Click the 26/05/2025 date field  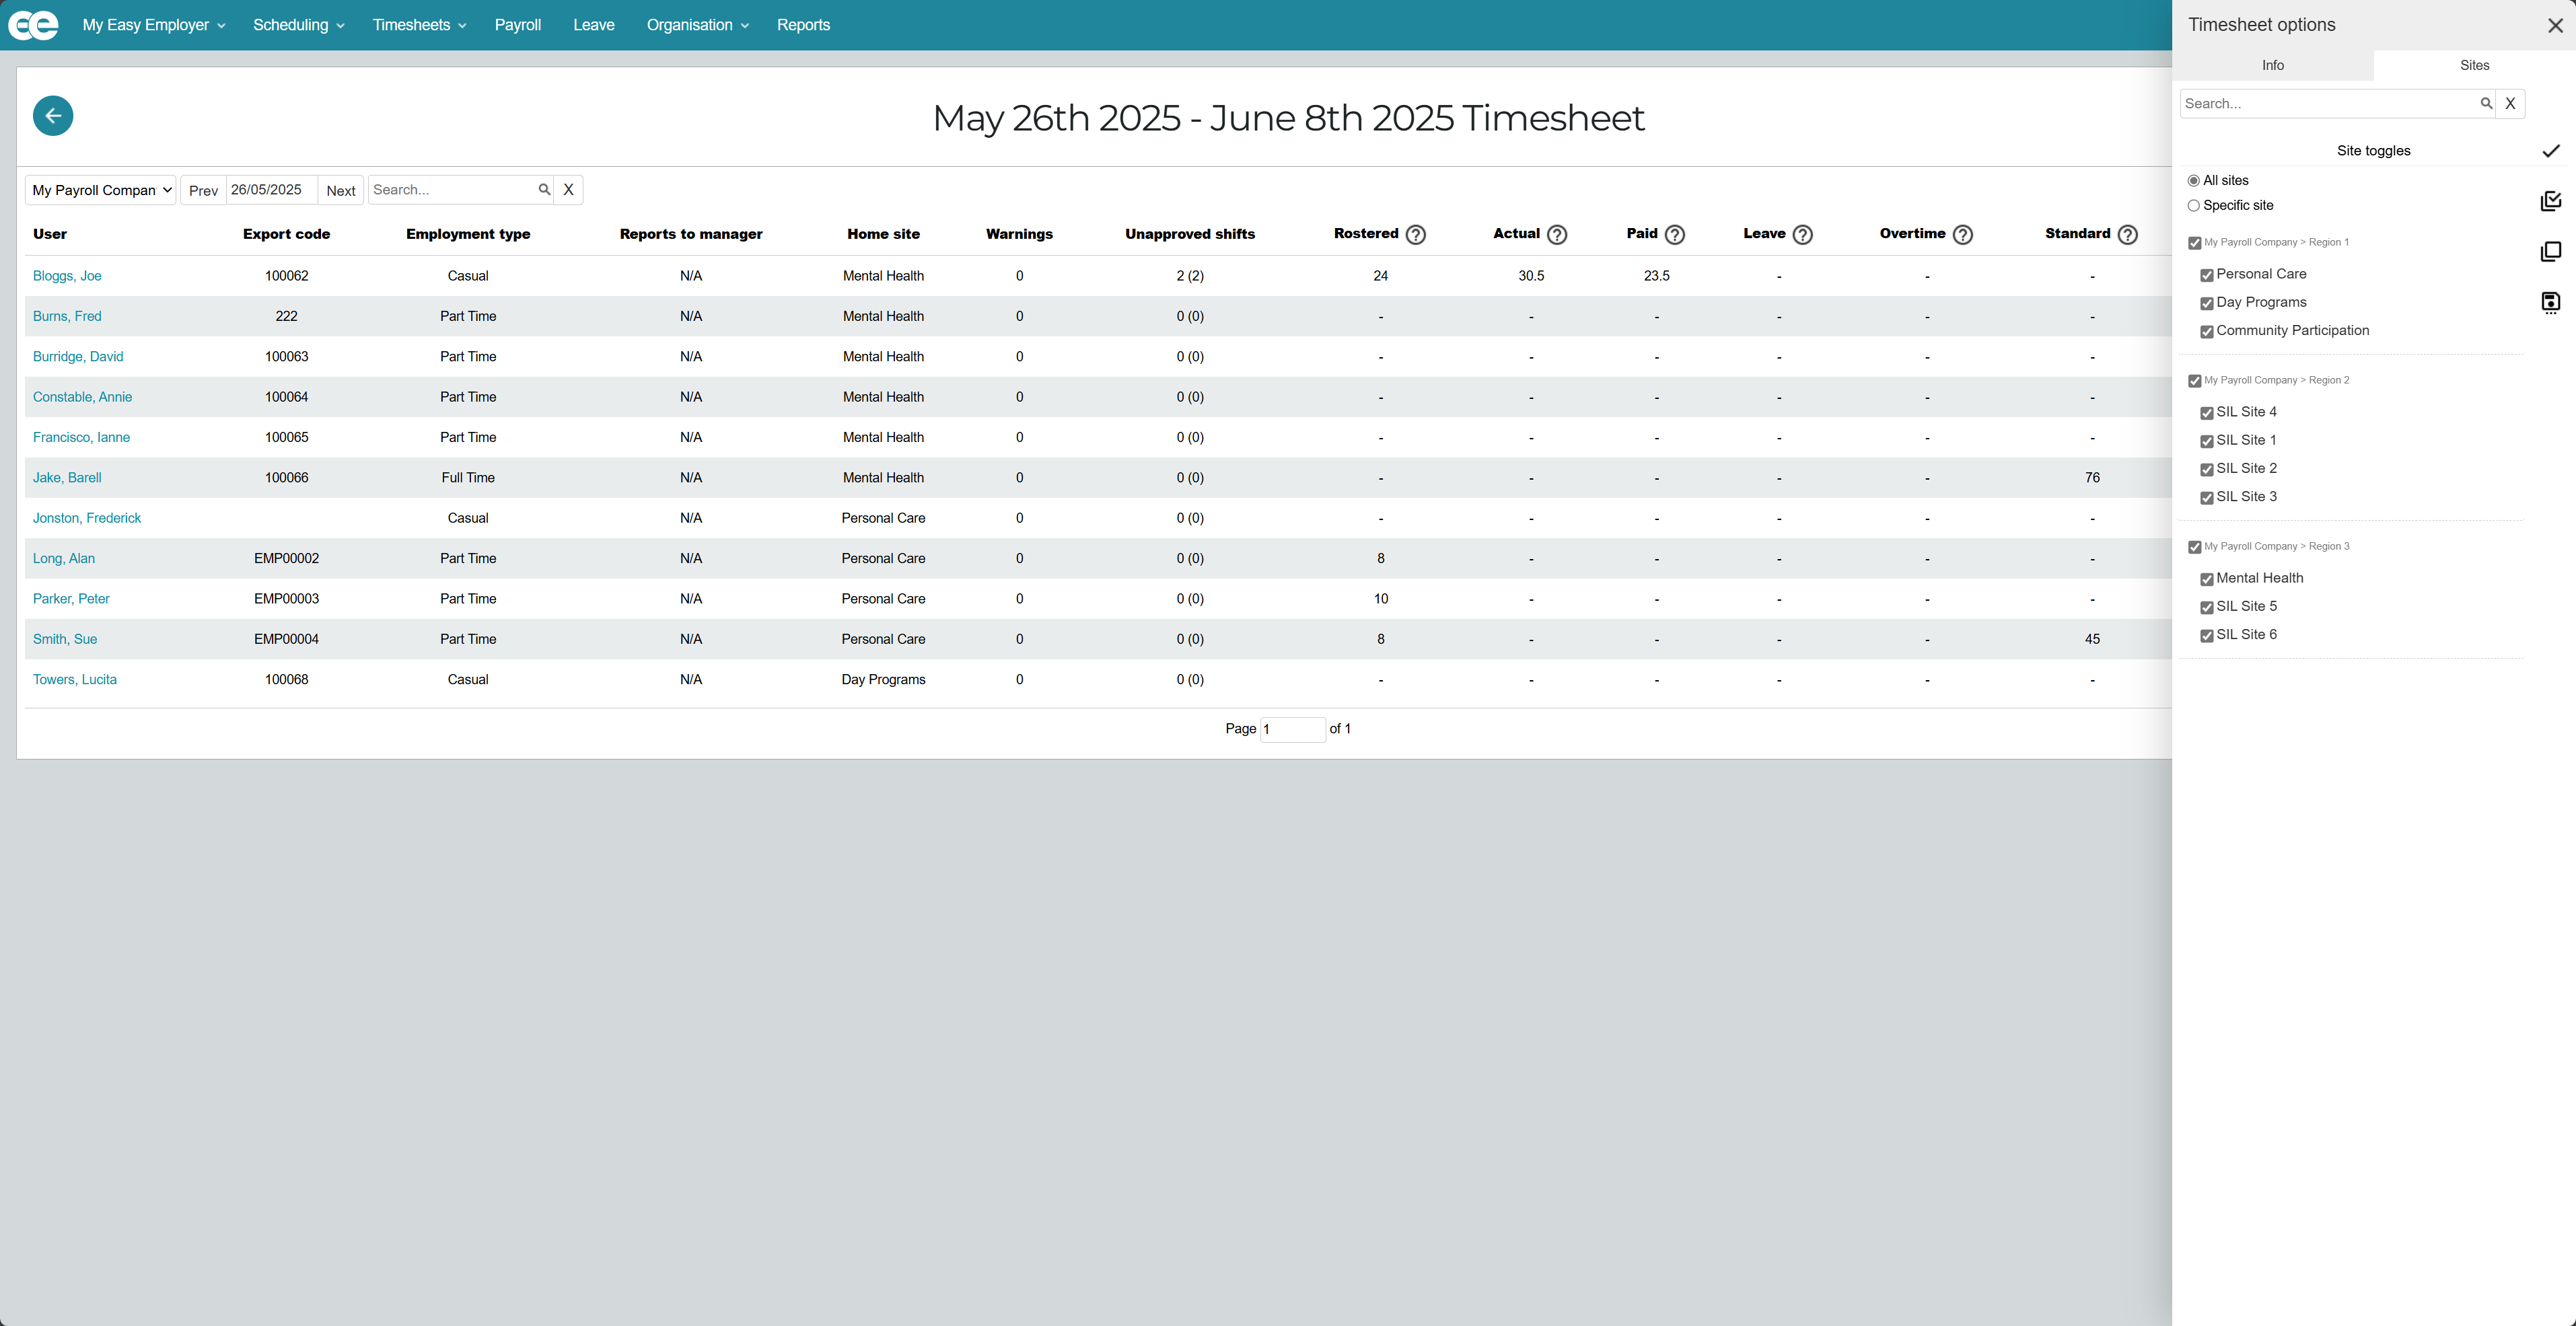(272, 190)
